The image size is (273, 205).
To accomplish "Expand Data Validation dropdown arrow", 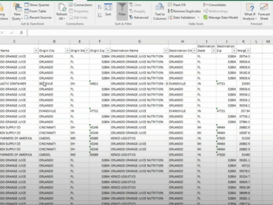I will [x=198, y=17].
